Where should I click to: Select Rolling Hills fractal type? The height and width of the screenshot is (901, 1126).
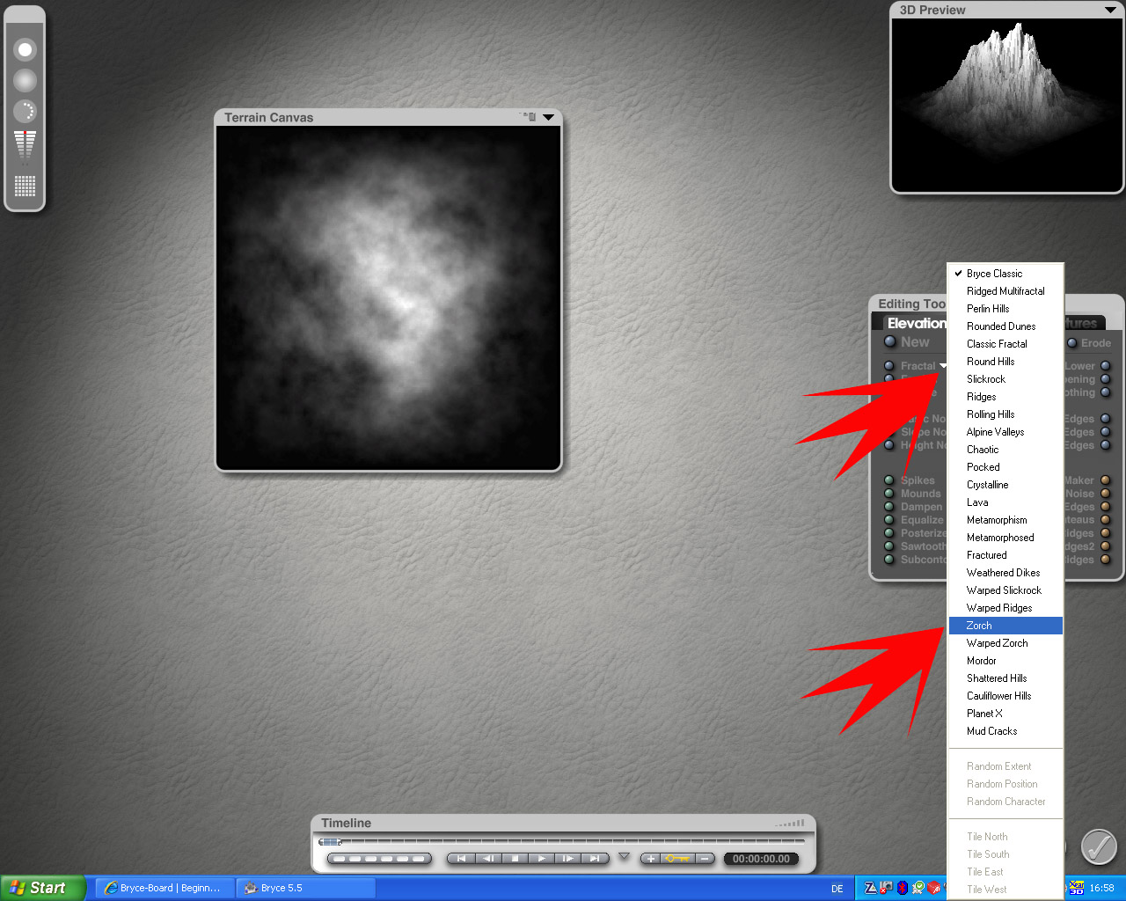pyautogui.click(x=1005, y=414)
